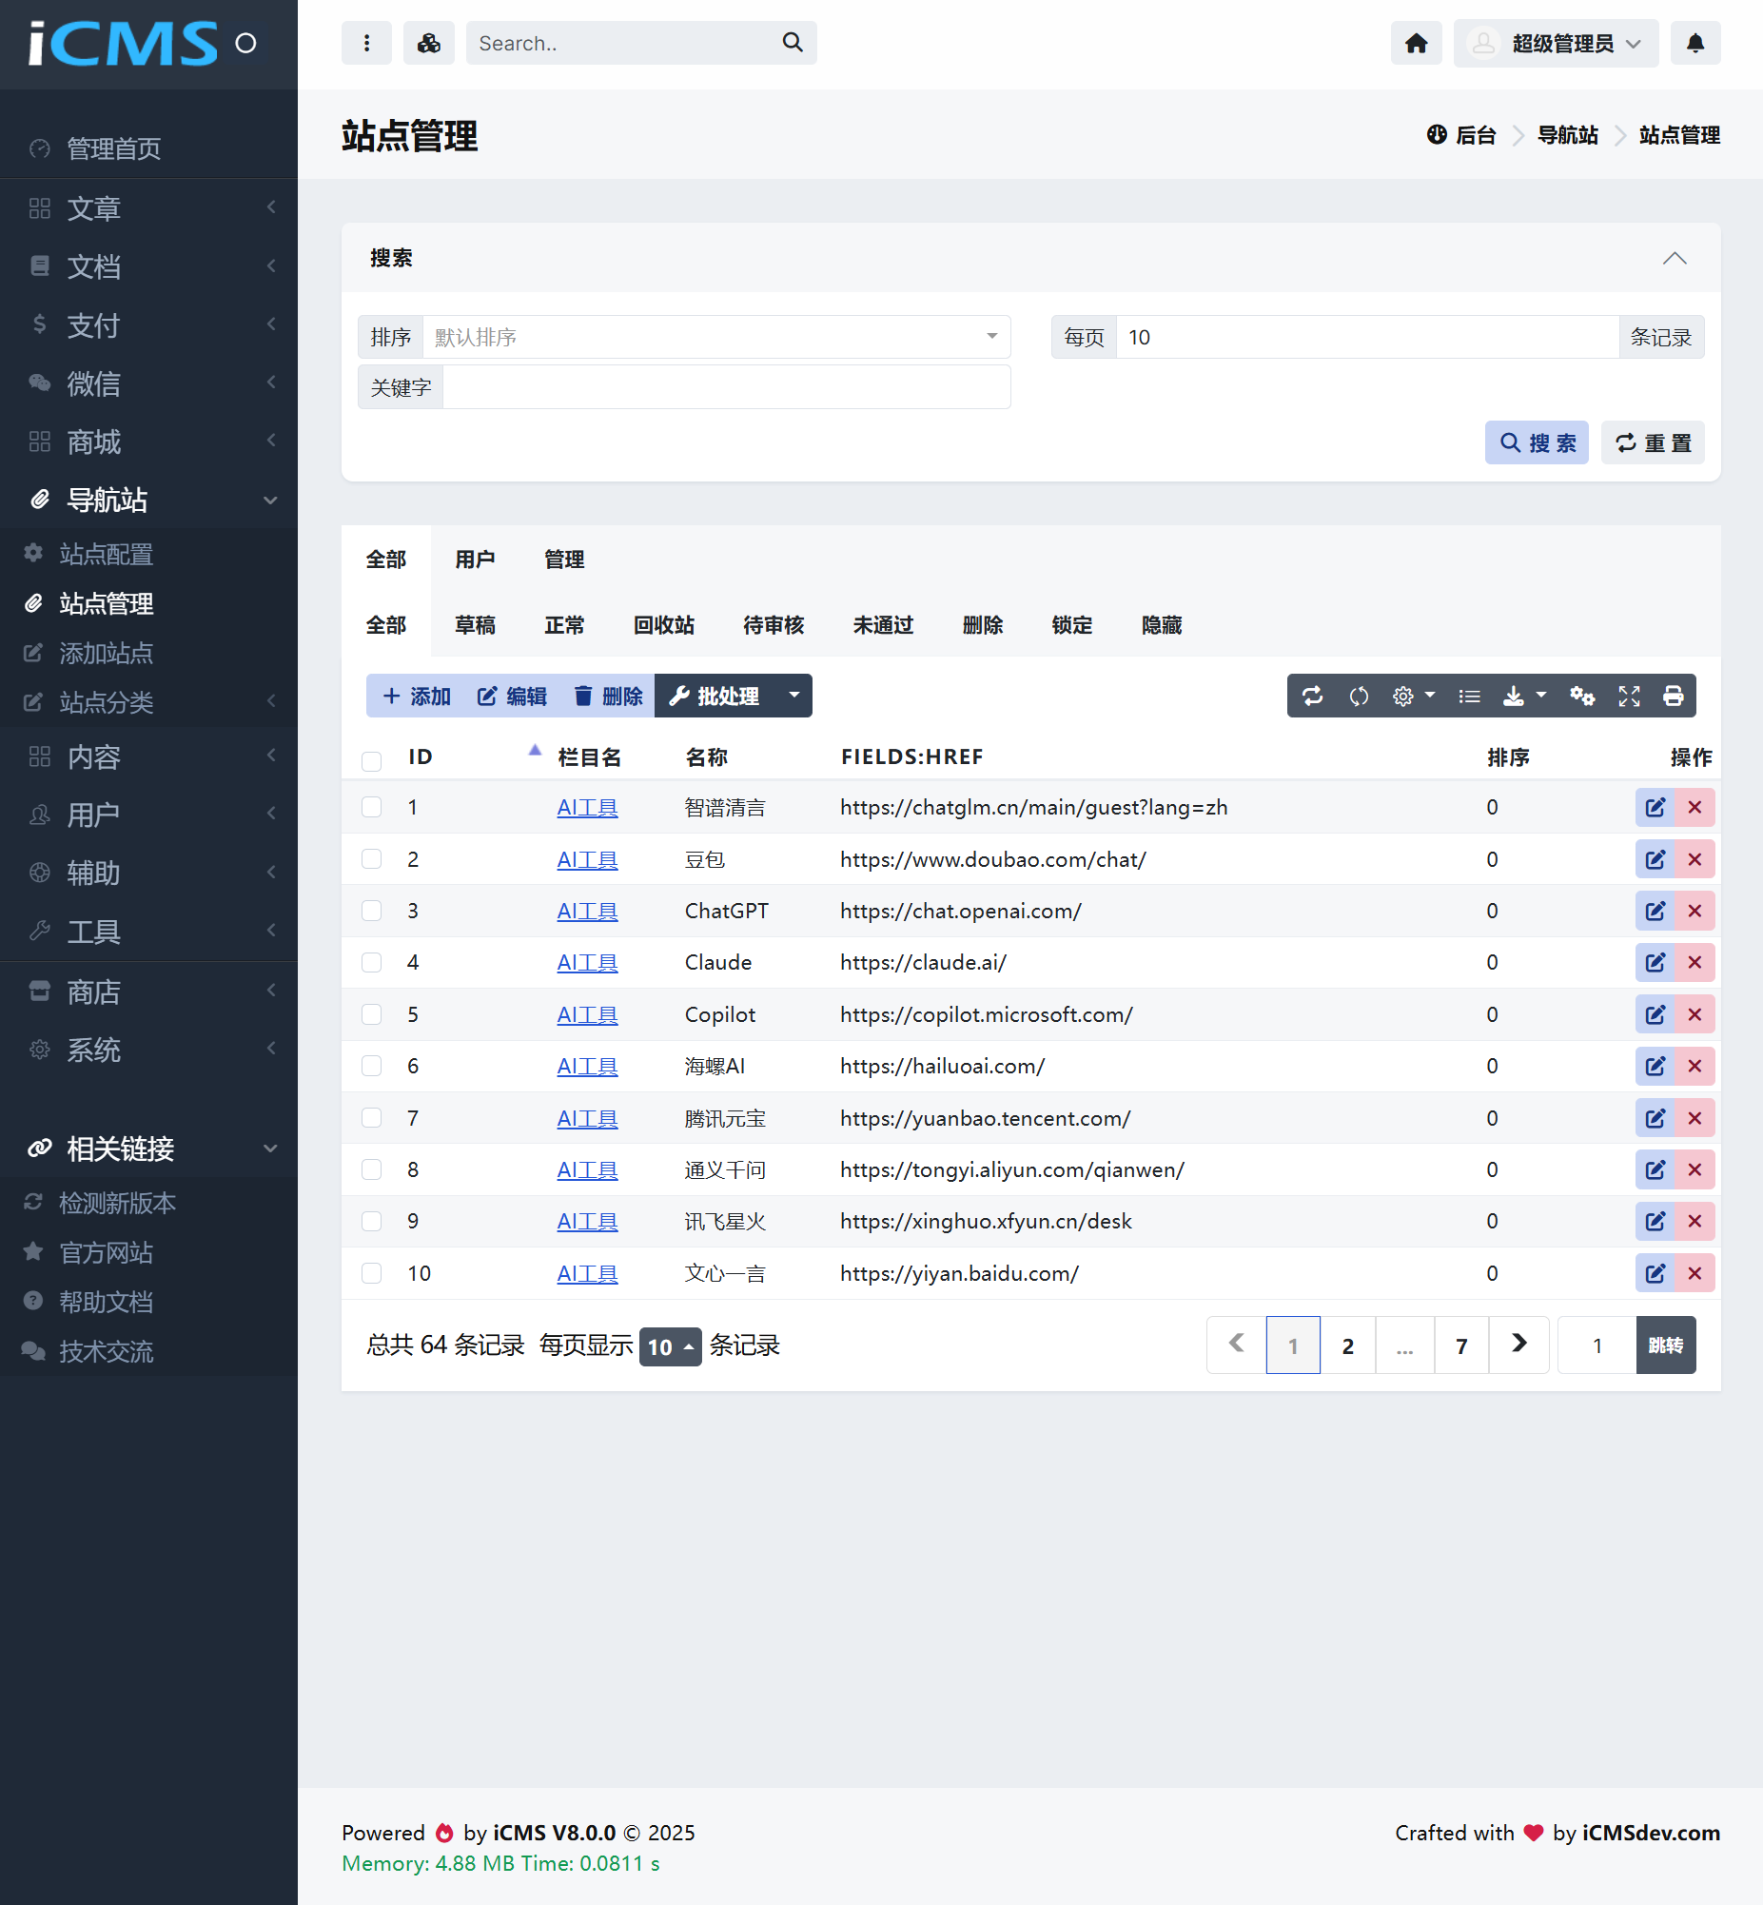Open the table settings gear dropdown

coord(1413,697)
